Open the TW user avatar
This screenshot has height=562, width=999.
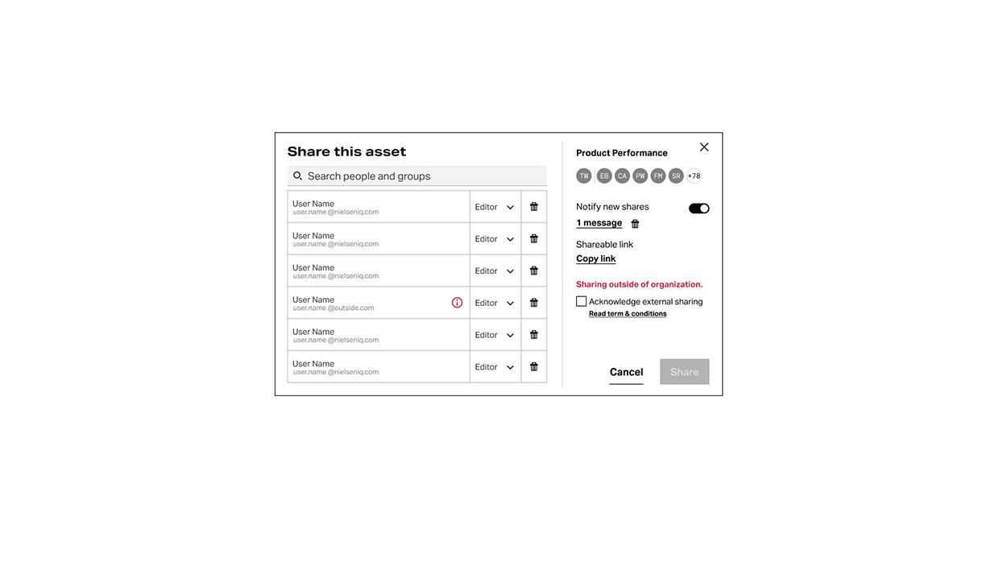[584, 176]
